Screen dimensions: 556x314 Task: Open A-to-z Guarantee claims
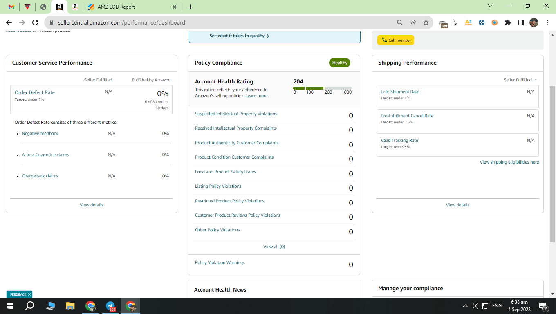45,155
